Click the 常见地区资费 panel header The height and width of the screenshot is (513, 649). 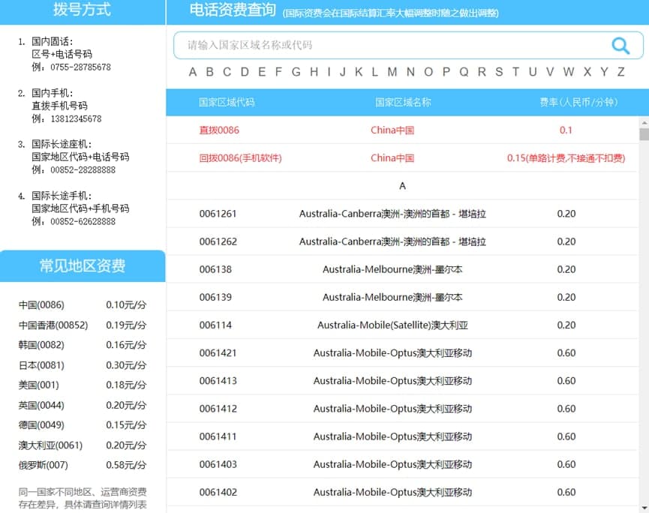coord(83,266)
